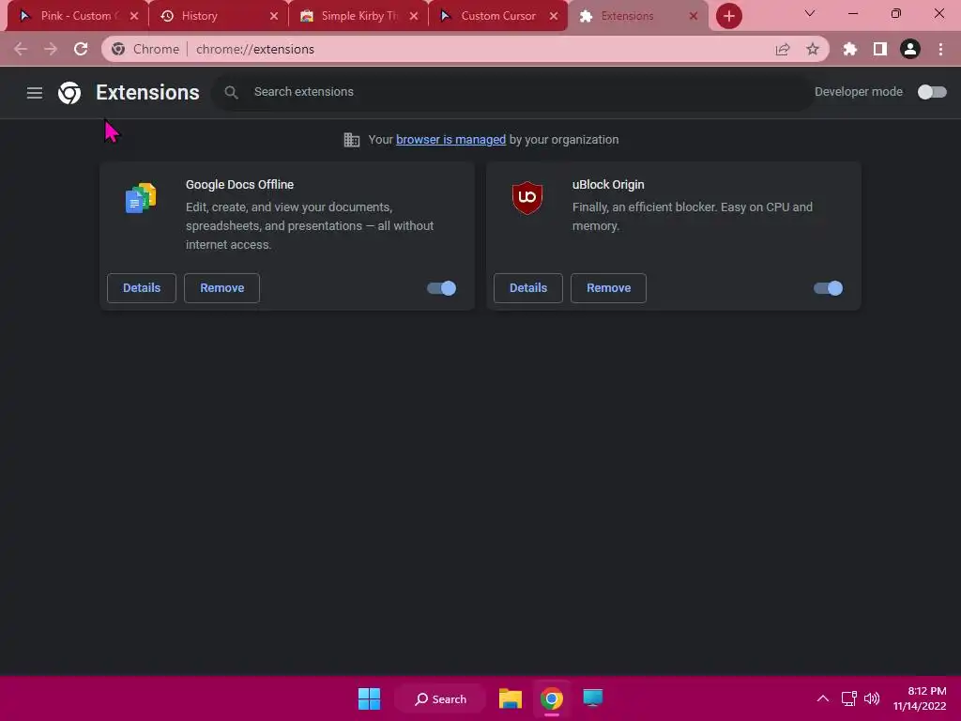Image resolution: width=961 pixels, height=721 pixels.
Task: Click the managed organization building icon
Action: (x=352, y=140)
